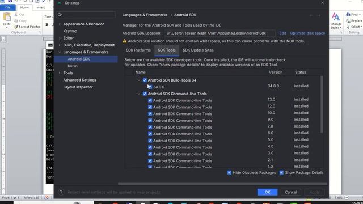
Task: Click the help question mark icon
Action: click(61, 192)
